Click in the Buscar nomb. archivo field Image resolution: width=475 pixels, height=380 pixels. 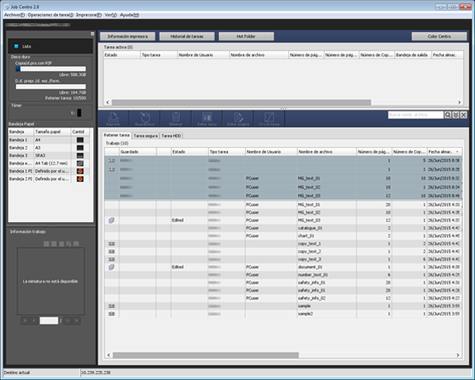point(416,115)
